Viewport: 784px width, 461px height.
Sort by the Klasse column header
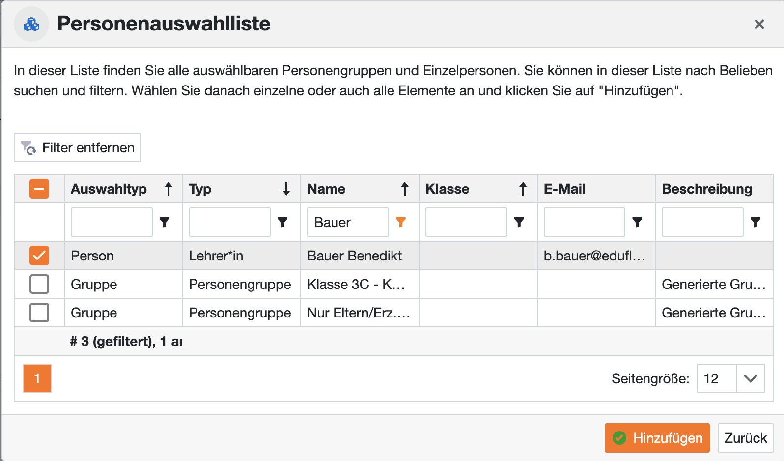click(447, 189)
